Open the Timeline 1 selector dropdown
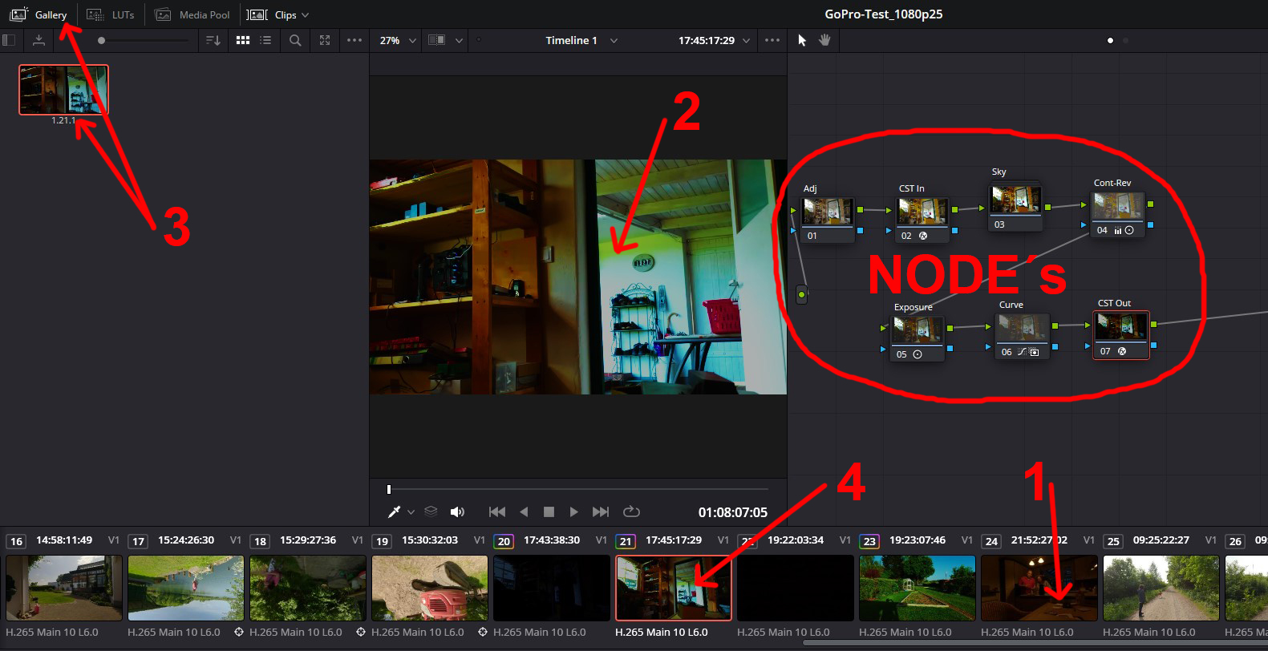Screen dimensions: 1268x651 581,40
